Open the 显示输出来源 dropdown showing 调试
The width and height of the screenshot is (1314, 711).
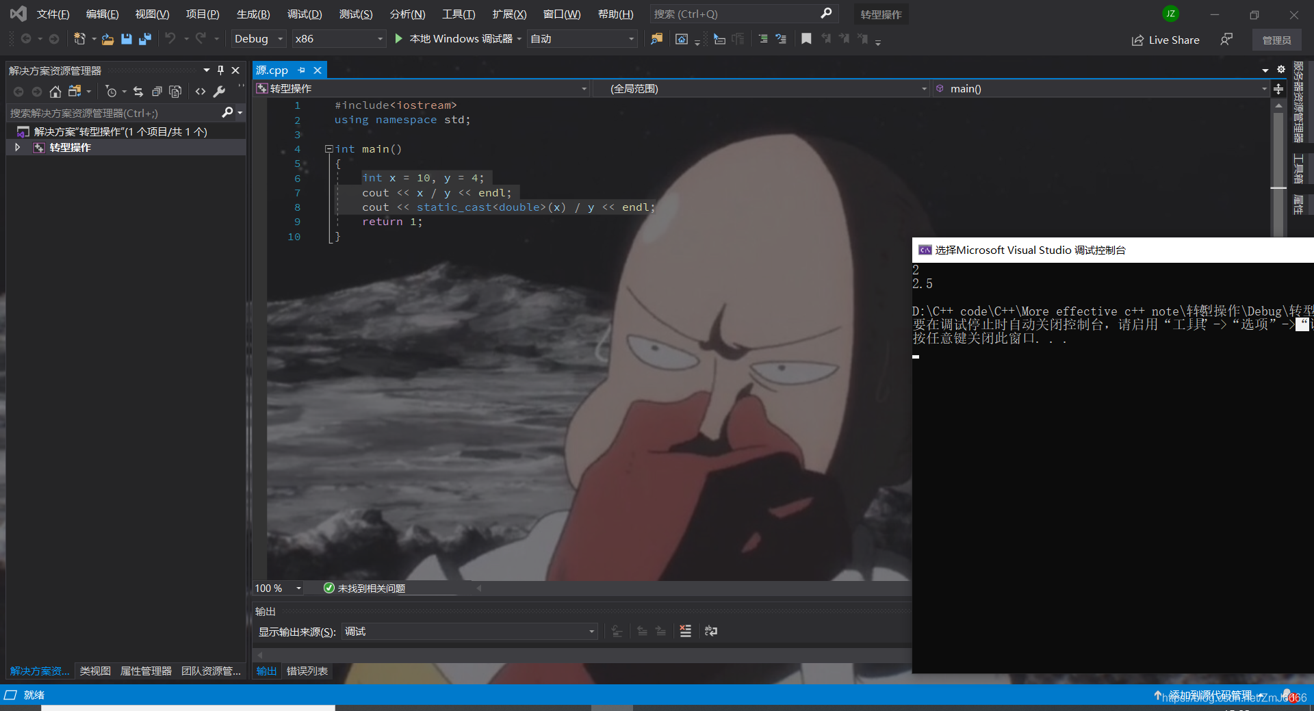click(x=469, y=631)
